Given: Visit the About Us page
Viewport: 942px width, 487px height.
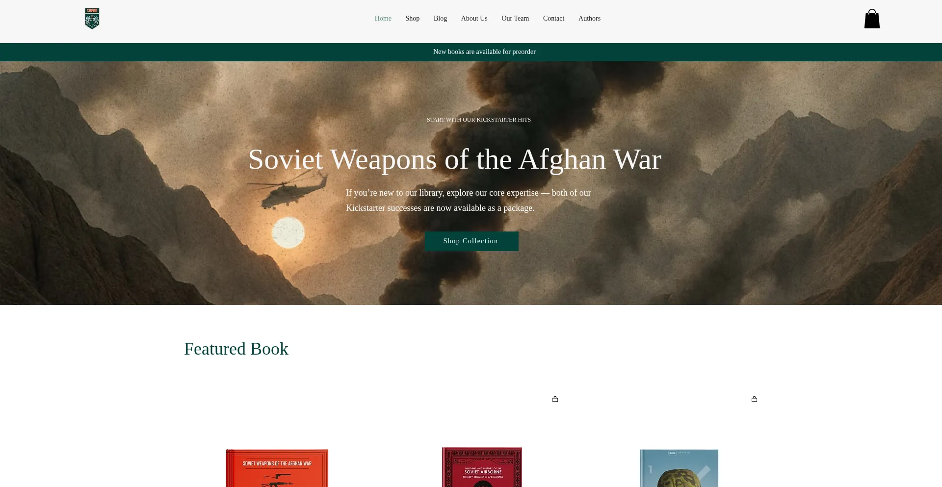Looking at the screenshot, I should [474, 19].
